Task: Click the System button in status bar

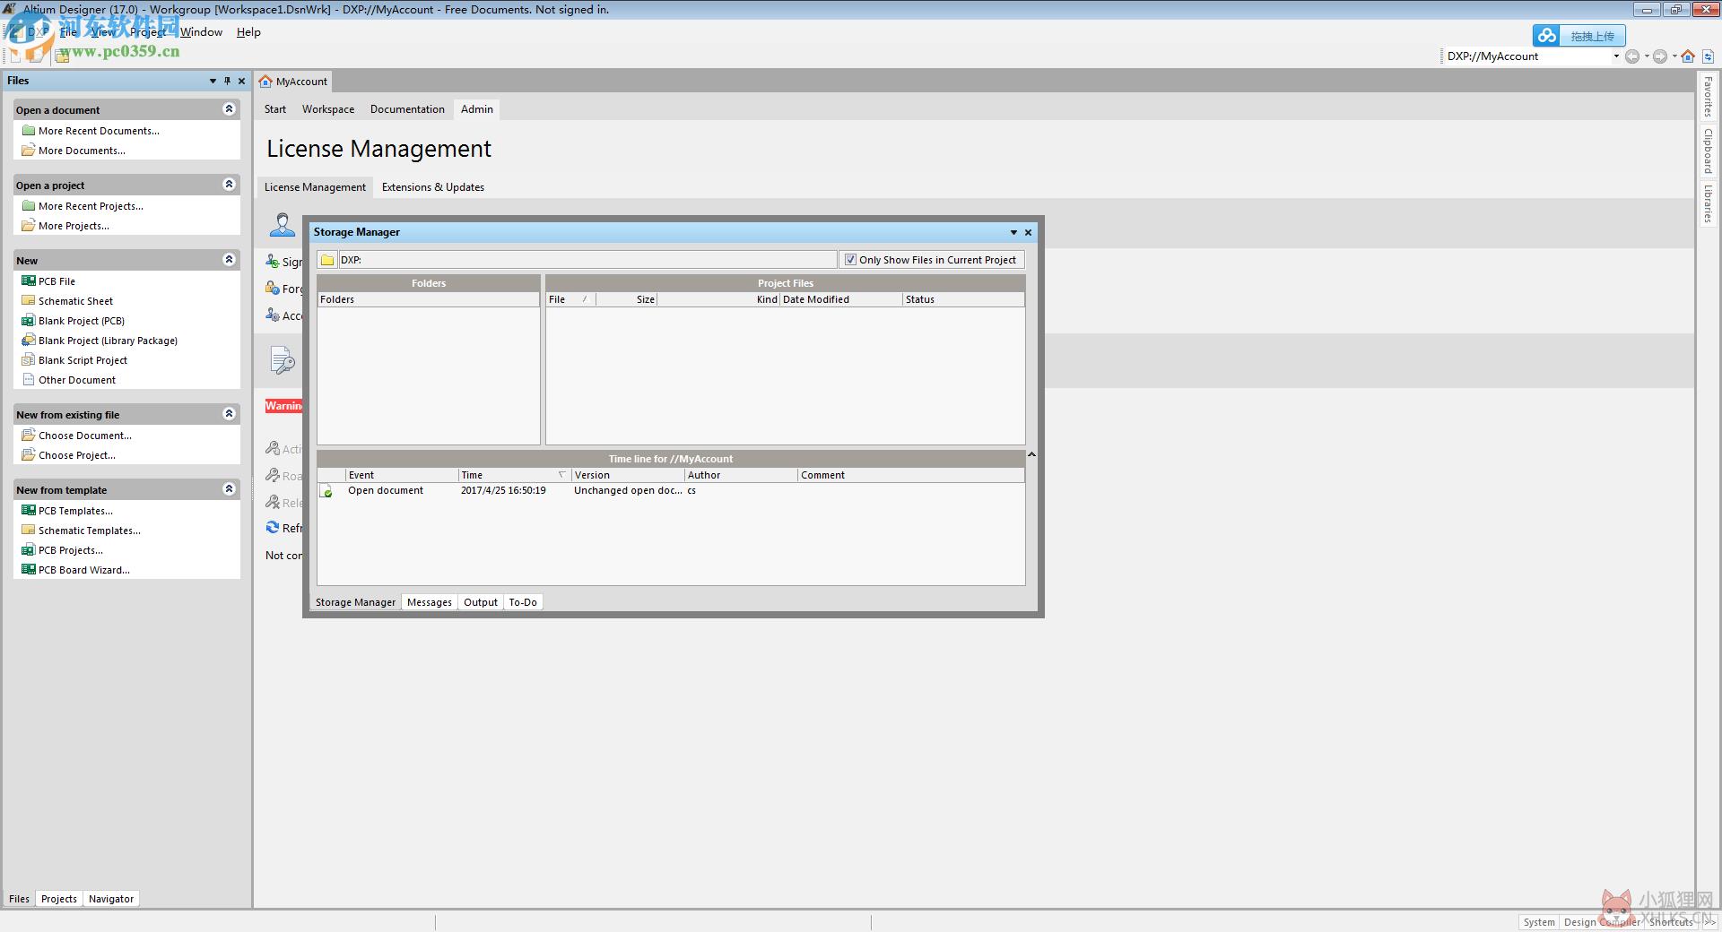Action: (x=1539, y=922)
